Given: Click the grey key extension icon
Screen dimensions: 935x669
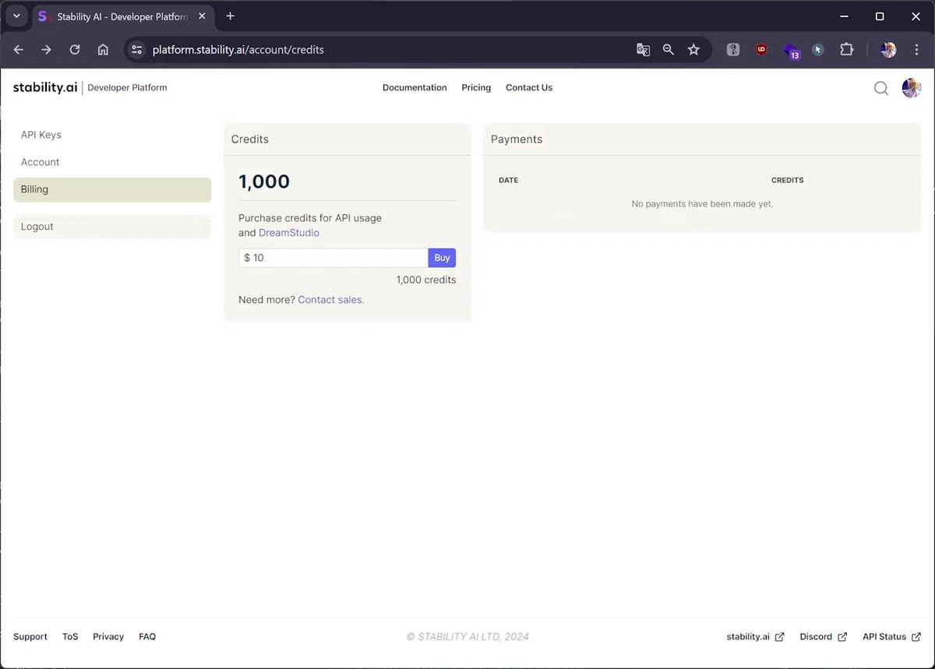Looking at the screenshot, I should pyautogui.click(x=733, y=49).
